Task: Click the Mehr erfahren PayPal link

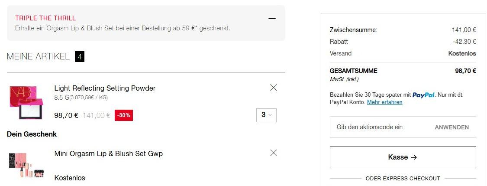Action: pyautogui.click(x=384, y=102)
